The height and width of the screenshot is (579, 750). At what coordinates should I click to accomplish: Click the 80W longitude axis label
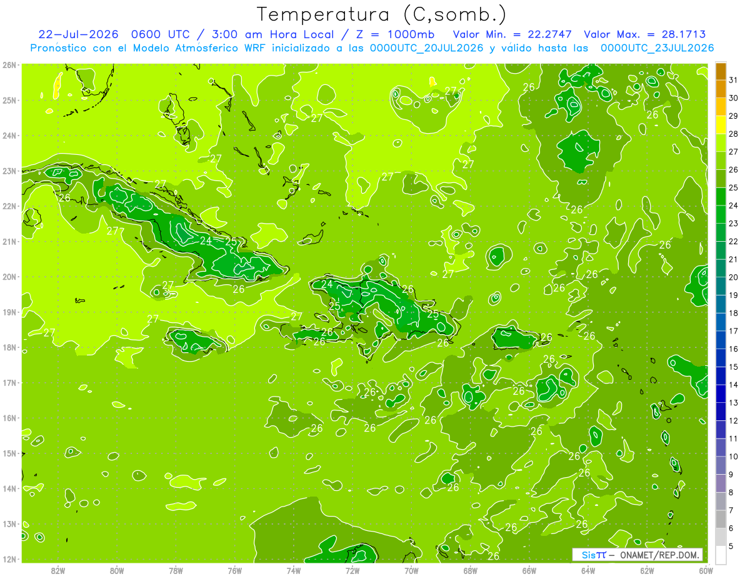[x=116, y=570]
